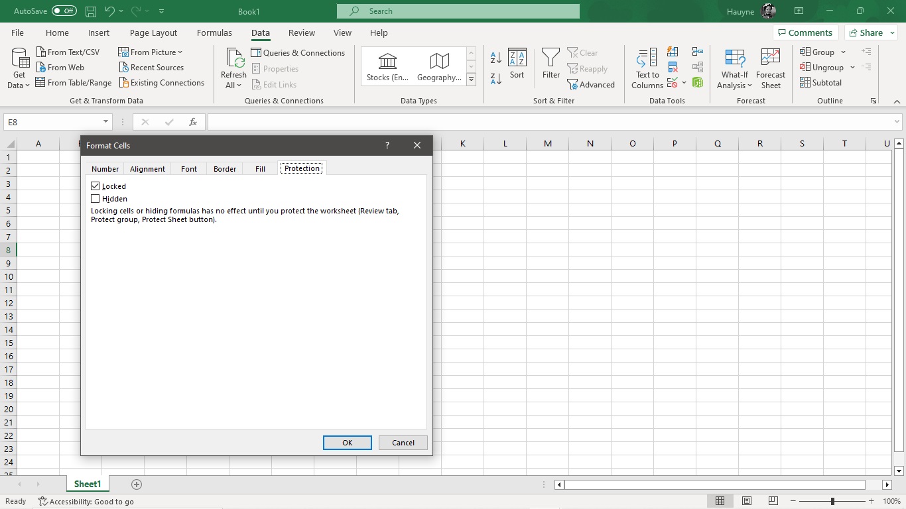
Task: Switch to the Number tab
Action: pyautogui.click(x=105, y=168)
